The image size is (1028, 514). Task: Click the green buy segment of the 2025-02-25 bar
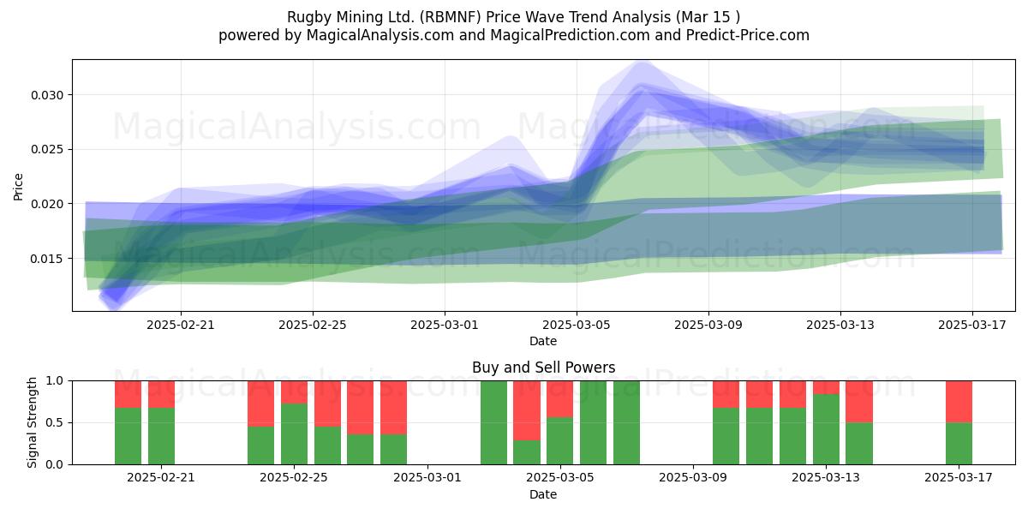(294, 433)
